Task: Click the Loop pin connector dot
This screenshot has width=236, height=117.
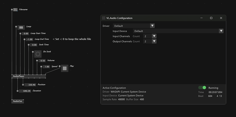Action: coord(16,27)
